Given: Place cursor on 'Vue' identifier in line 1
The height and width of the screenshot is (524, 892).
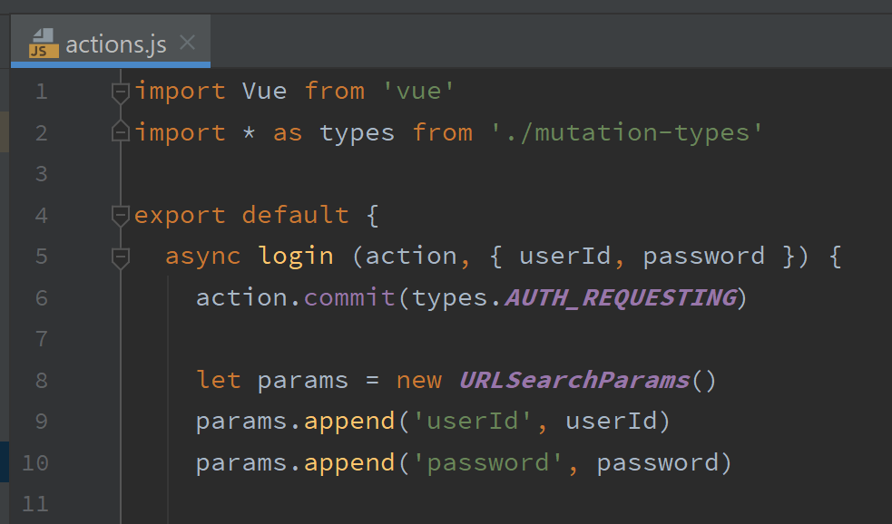Looking at the screenshot, I should point(265,91).
